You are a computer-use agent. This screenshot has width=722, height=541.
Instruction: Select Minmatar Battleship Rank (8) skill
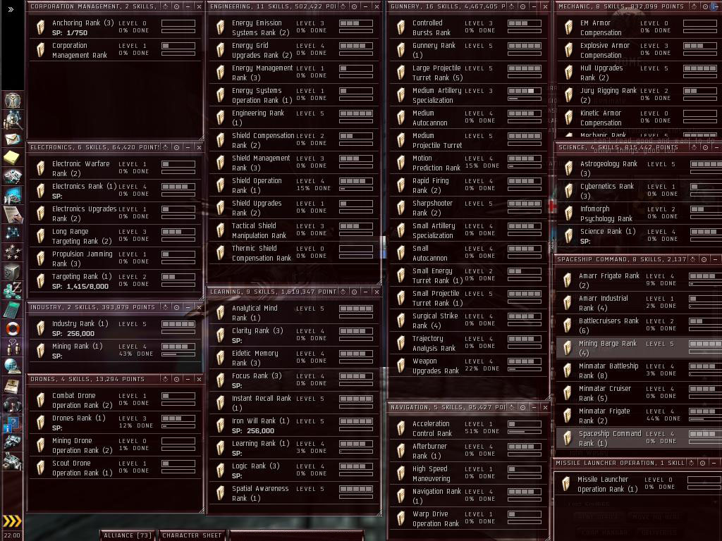click(639, 371)
